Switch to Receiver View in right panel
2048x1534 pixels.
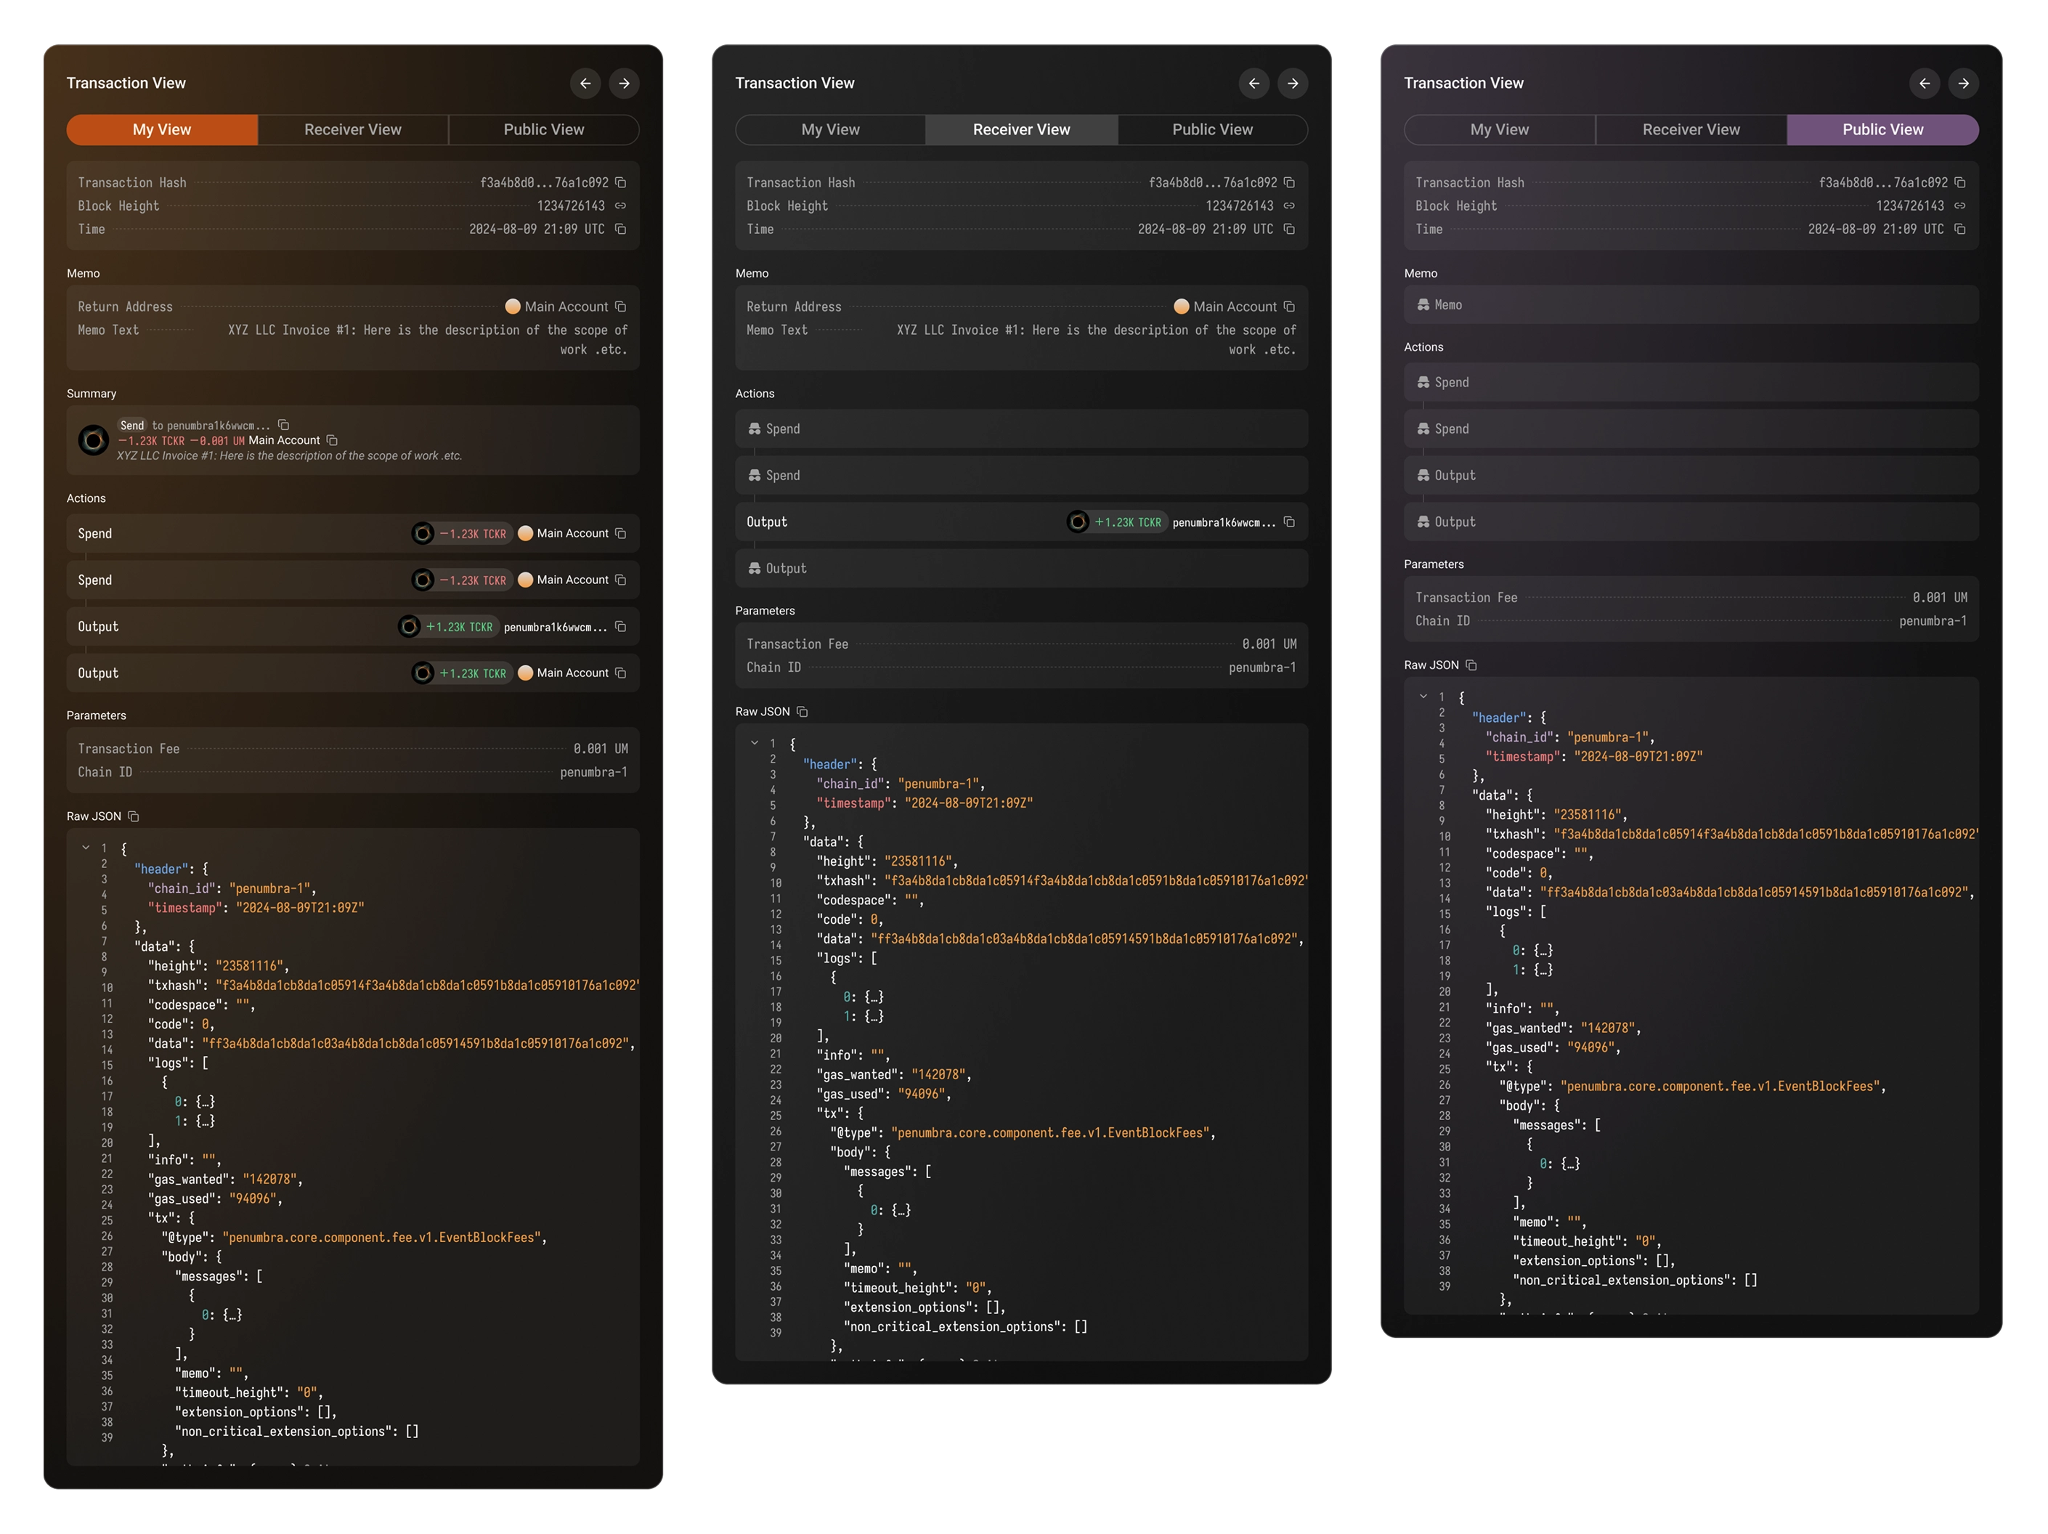[x=1691, y=129]
